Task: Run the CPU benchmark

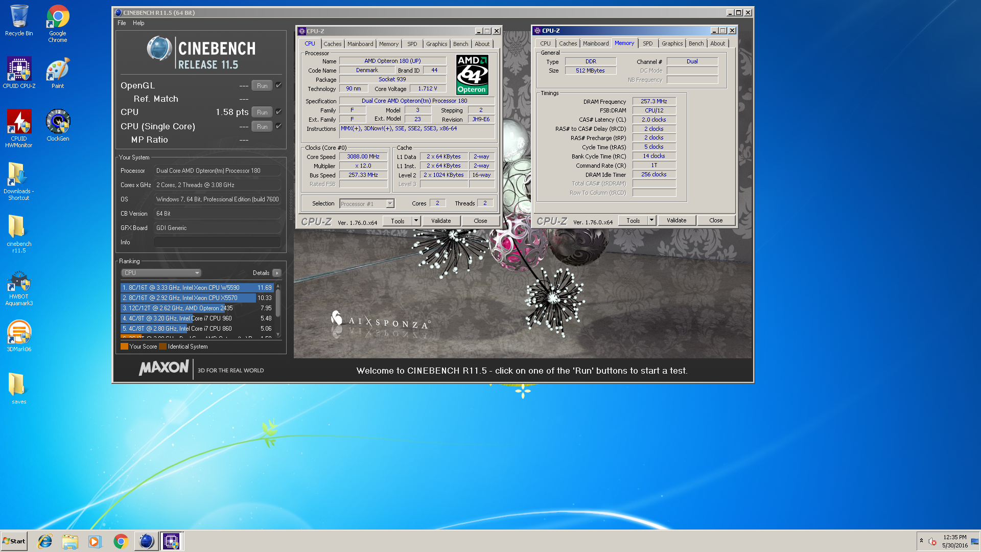Action: click(262, 112)
